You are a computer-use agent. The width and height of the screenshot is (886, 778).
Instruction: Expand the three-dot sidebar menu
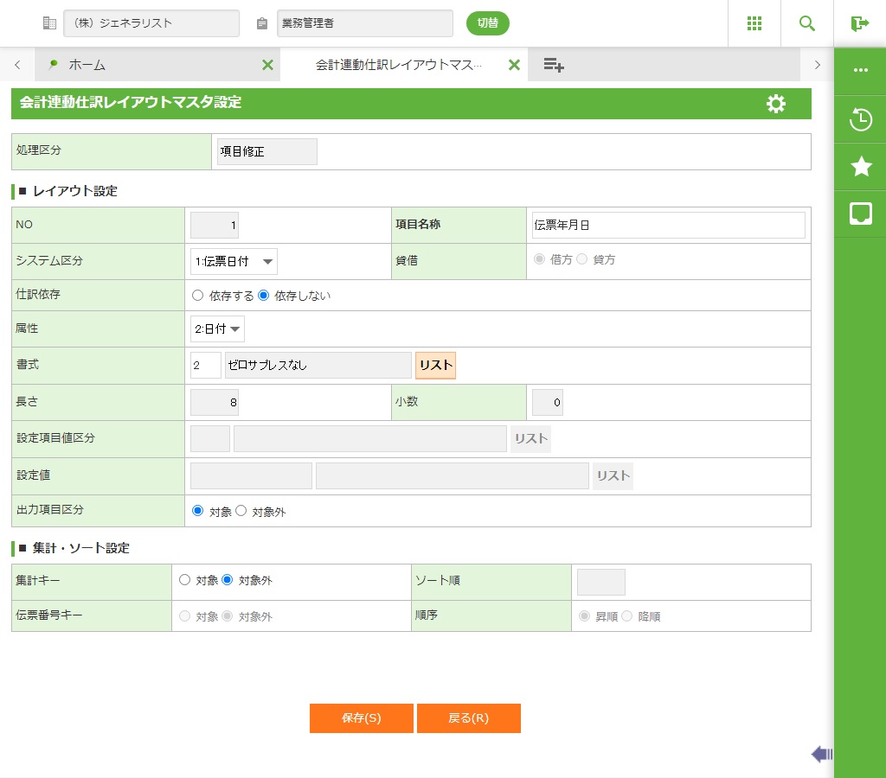click(x=861, y=70)
